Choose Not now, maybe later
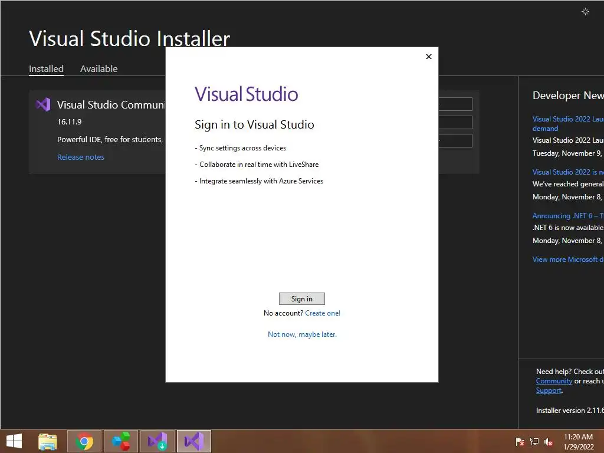Screen dimensions: 604x453 tap(302, 334)
